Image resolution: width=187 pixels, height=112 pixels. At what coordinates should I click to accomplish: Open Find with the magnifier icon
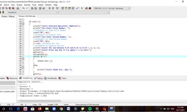[x=32, y=8]
